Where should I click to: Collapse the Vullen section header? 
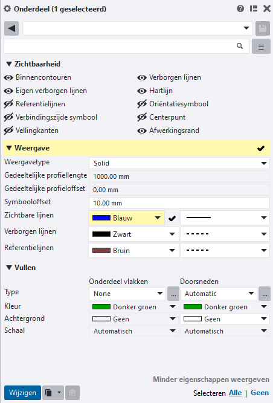tap(21, 268)
